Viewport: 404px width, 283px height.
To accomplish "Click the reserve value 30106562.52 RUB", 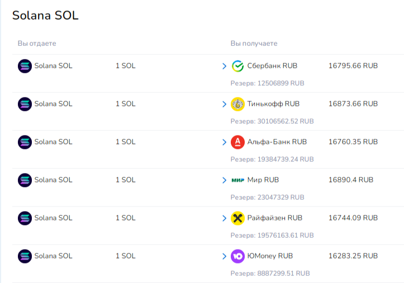I will coord(286,121).
